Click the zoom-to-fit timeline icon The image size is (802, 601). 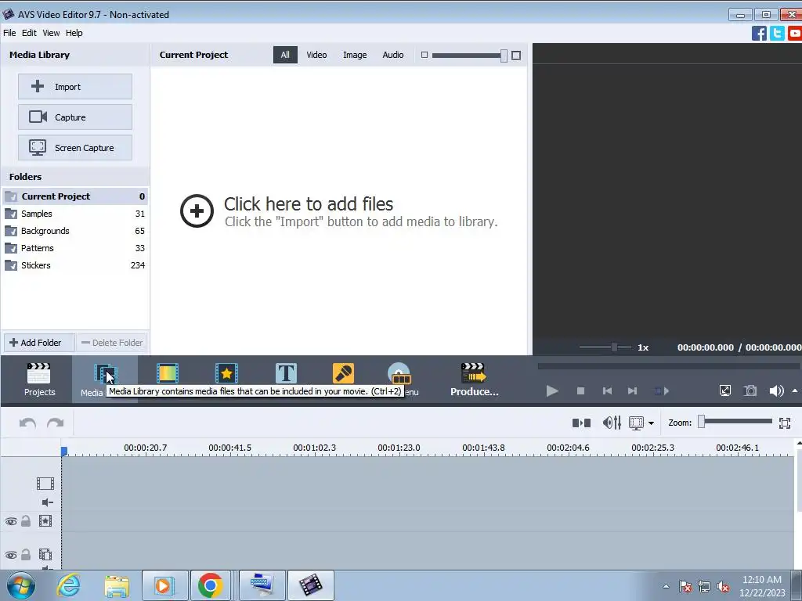785,423
